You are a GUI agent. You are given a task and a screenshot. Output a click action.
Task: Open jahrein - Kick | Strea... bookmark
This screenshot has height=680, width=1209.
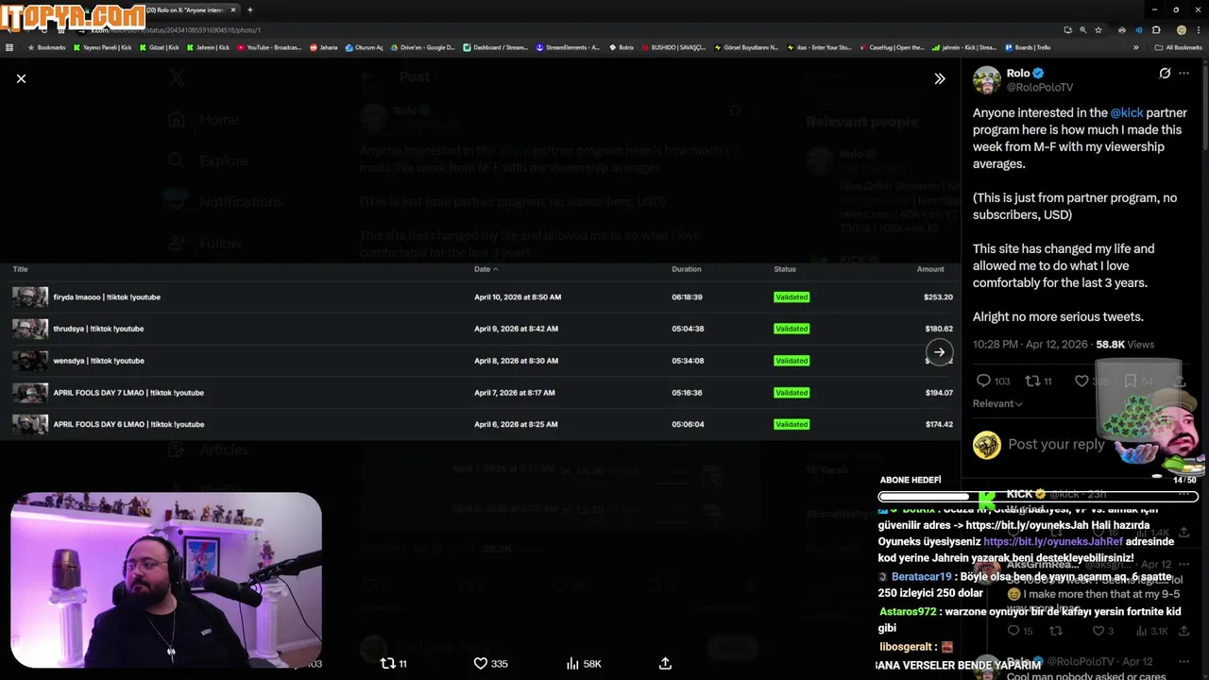pos(964,47)
